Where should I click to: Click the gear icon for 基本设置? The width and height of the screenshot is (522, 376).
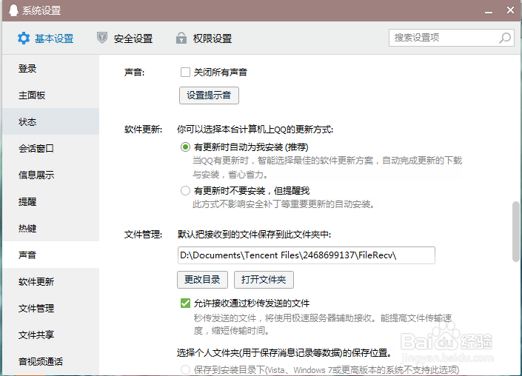pyautogui.click(x=24, y=38)
